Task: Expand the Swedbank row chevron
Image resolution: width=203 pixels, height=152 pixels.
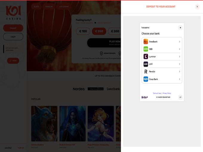Action: (x=179, y=42)
